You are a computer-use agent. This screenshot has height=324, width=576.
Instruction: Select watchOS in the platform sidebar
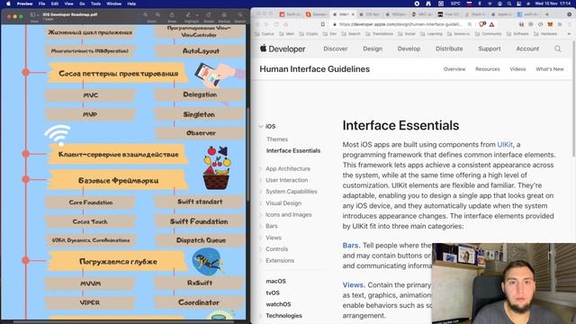(278, 304)
